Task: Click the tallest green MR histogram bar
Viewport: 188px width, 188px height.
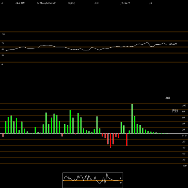Action: [x=132, y=119]
